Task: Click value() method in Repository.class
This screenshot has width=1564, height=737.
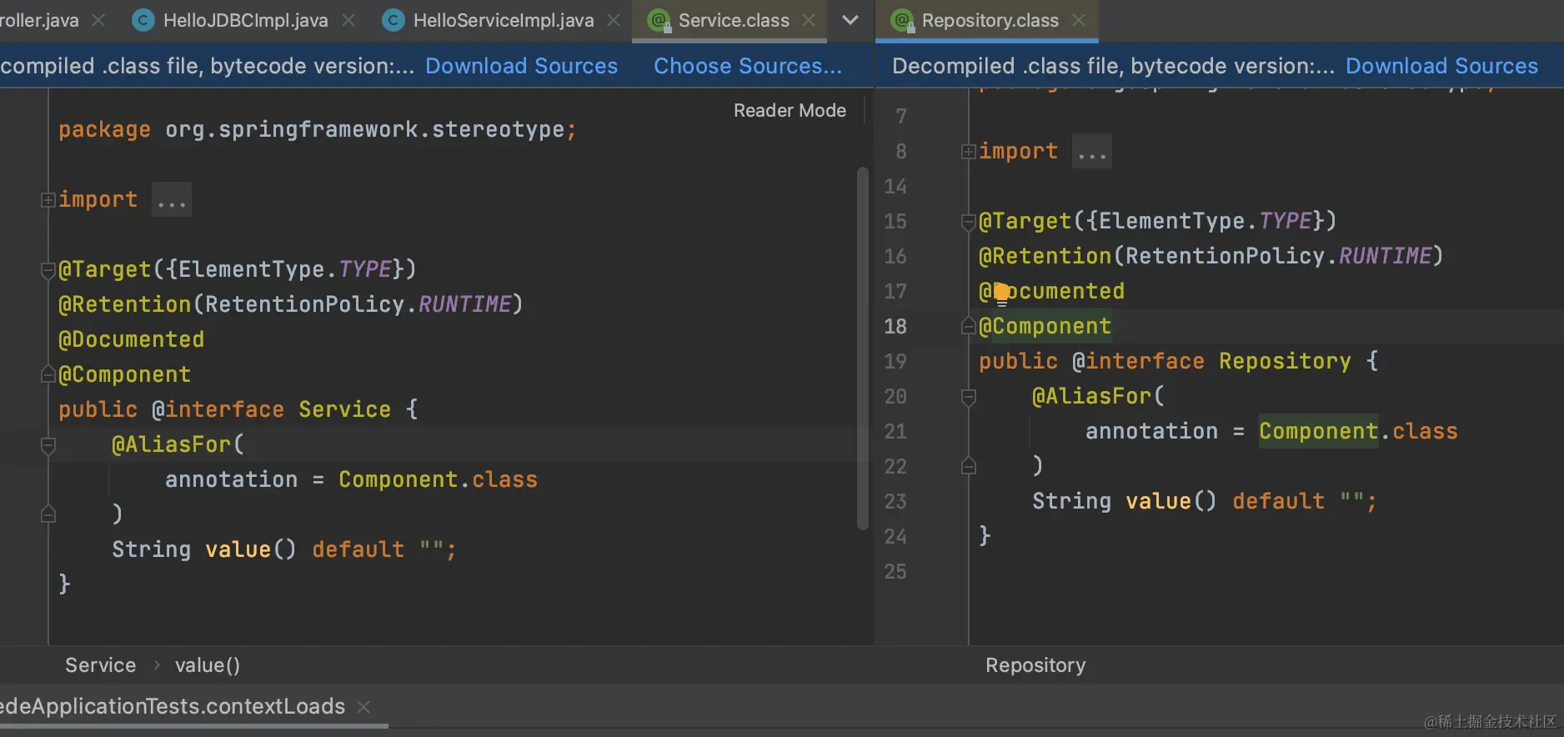Action: 1170,501
